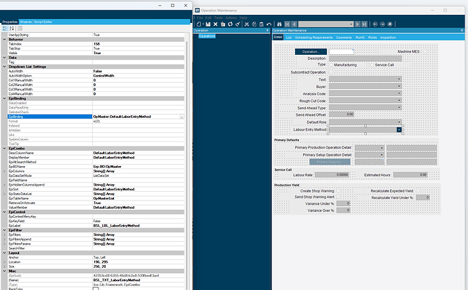Click the pin icon on Operation tree panel
468x290 pixels.
click(267, 30)
